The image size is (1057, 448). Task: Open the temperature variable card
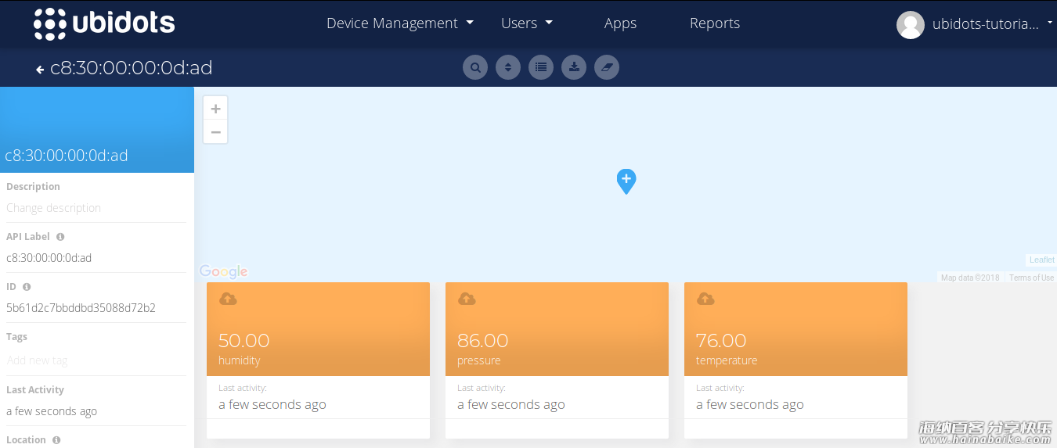tap(795, 340)
